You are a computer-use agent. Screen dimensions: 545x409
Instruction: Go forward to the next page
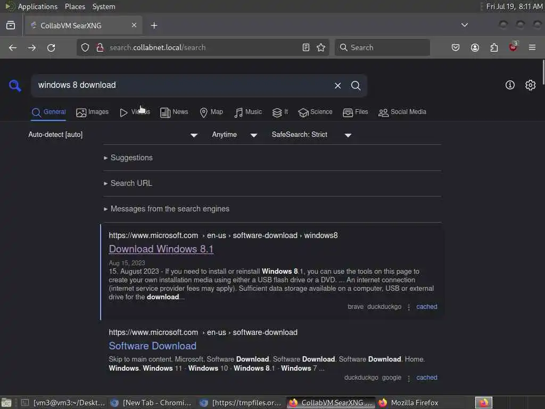tap(32, 47)
